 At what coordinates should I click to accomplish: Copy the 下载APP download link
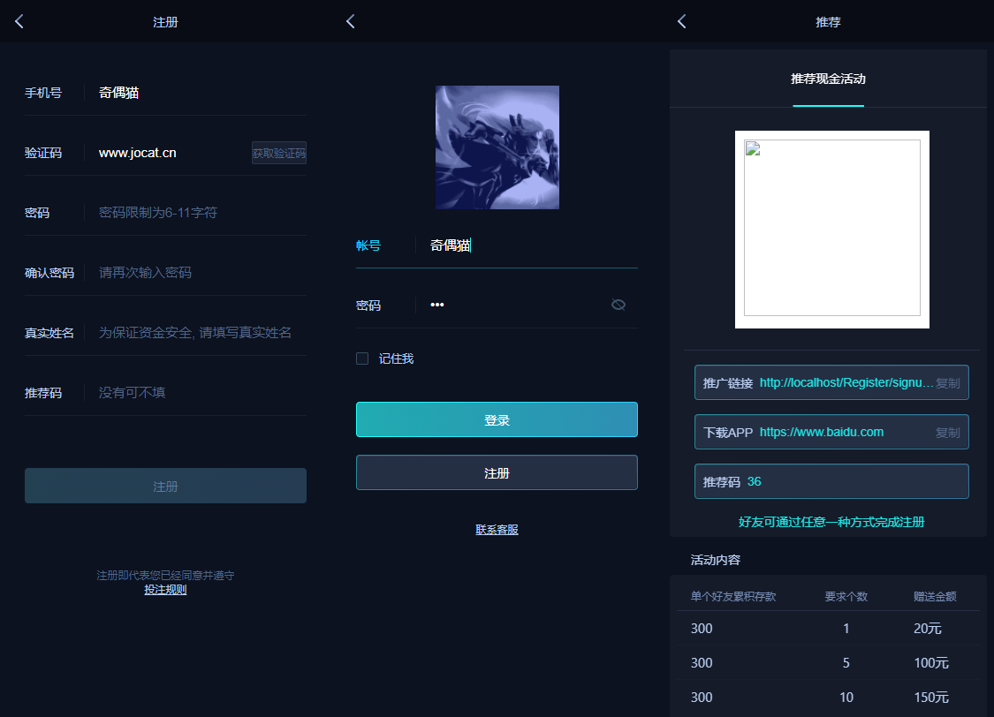(x=948, y=433)
